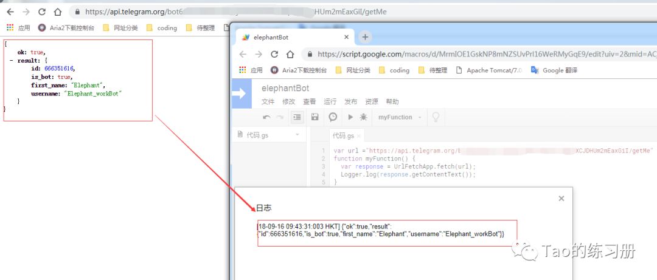Open the myFunction selector dropdown
Screen dimensions: 657x280
pos(400,117)
